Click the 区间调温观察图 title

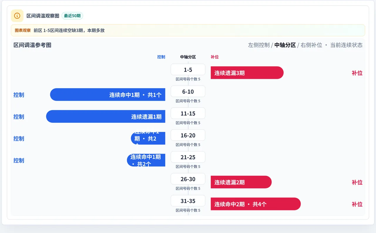point(43,16)
